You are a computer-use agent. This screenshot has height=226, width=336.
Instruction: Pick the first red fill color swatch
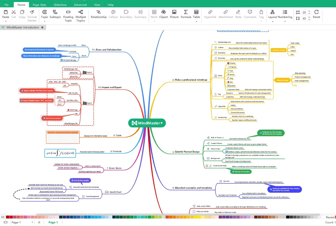(8, 217)
